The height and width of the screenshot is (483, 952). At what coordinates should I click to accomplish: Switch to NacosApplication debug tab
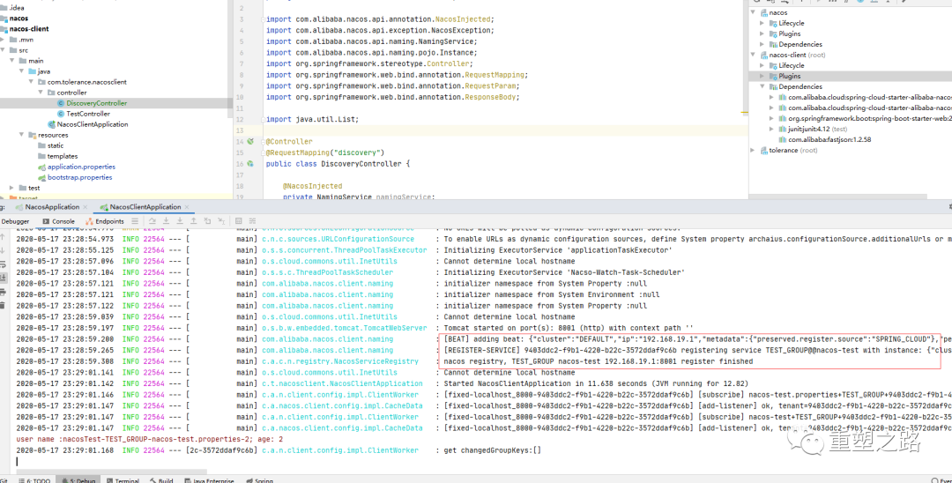[x=52, y=207]
